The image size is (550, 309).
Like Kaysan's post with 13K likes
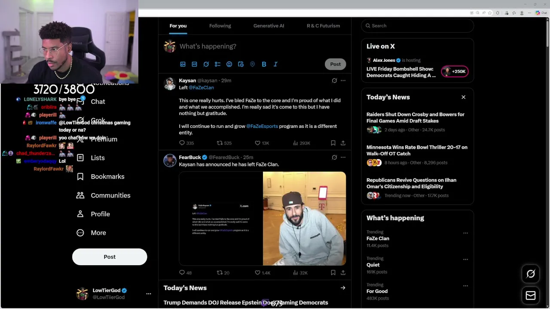[262, 143]
